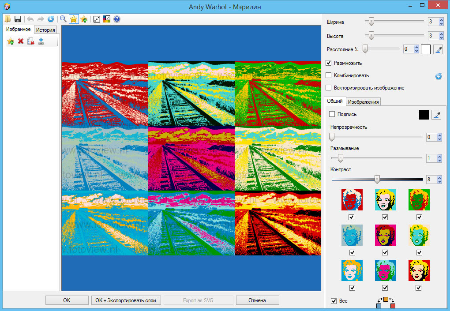Enable the Подпись checkbox
Image resolution: width=450 pixels, height=311 pixels.
pyautogui.click(x=332, y=114)
